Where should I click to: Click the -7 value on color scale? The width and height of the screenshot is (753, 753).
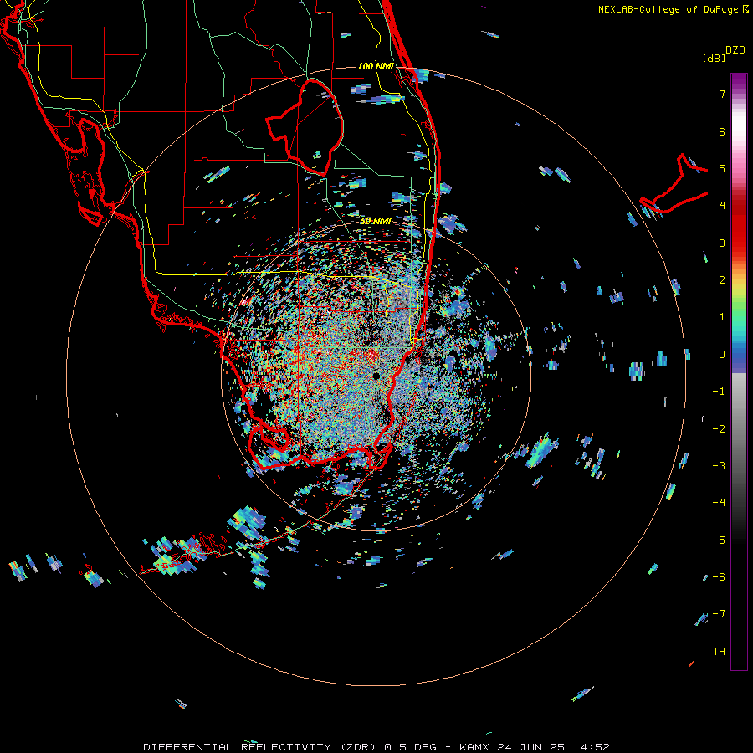tap(719, 614)
